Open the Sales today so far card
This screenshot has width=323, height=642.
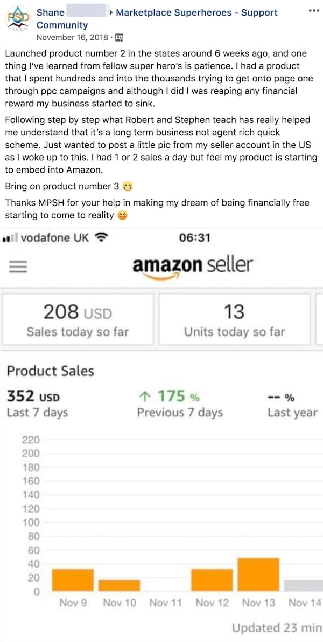78,319
